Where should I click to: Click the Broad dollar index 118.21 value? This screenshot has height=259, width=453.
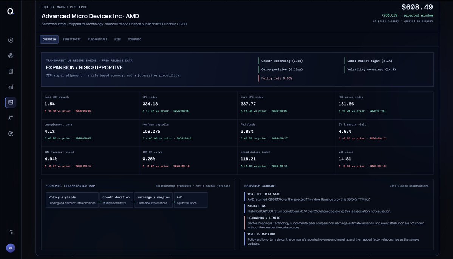(248, 159)
